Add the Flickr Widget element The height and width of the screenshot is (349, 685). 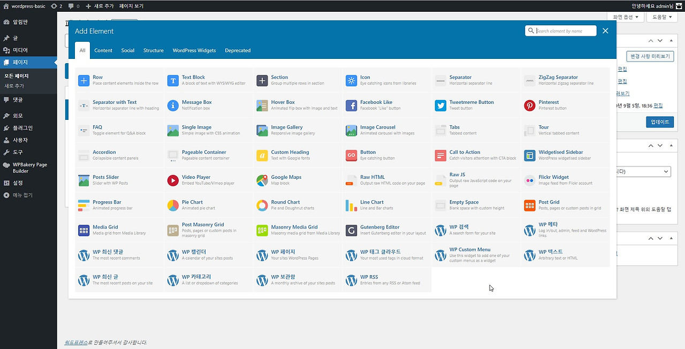565,180
